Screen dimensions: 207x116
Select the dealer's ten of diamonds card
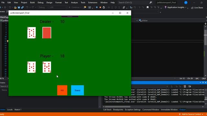pyautogui.click(x=32, y=33)
